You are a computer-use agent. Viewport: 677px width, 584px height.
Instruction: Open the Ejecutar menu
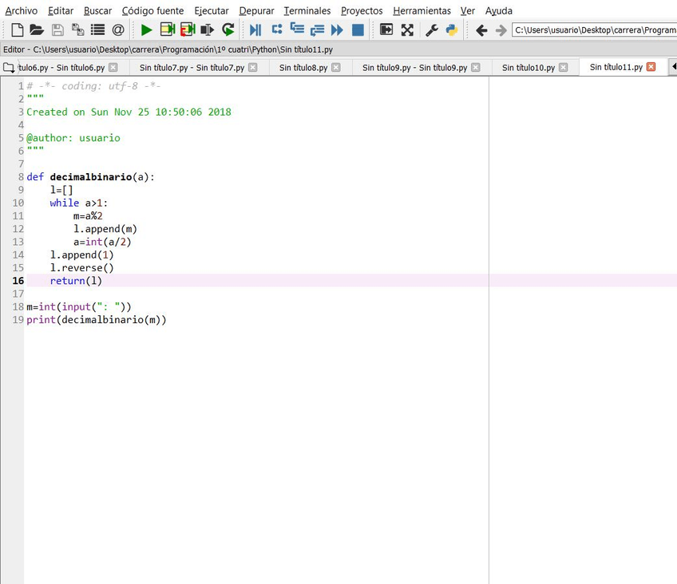[211, 11]
